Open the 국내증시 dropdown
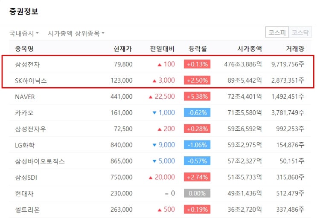This screenshot has height=224, width=317. pyautogui.click(x=24, y=33)
